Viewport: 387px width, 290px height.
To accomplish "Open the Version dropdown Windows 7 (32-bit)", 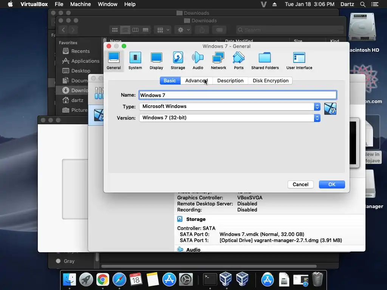I will [229, 118].
